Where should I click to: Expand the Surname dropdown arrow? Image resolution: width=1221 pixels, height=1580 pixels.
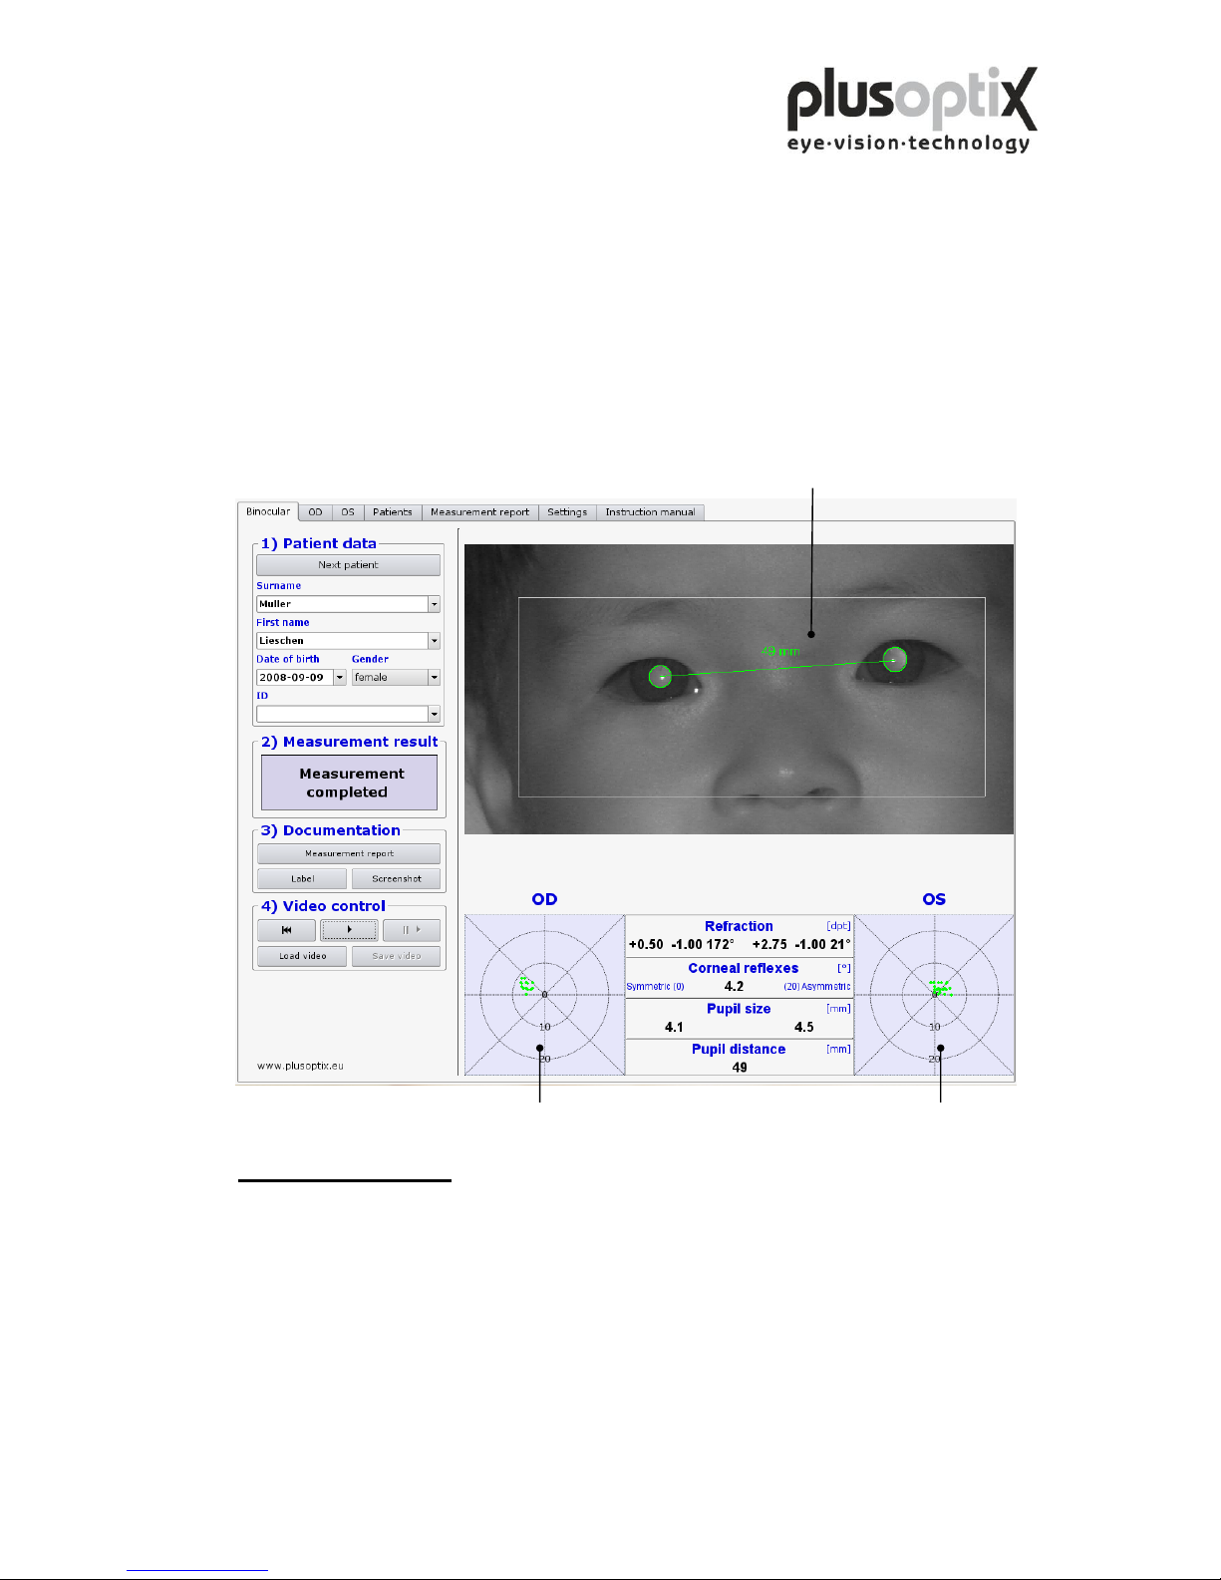(x=435, y=604)
